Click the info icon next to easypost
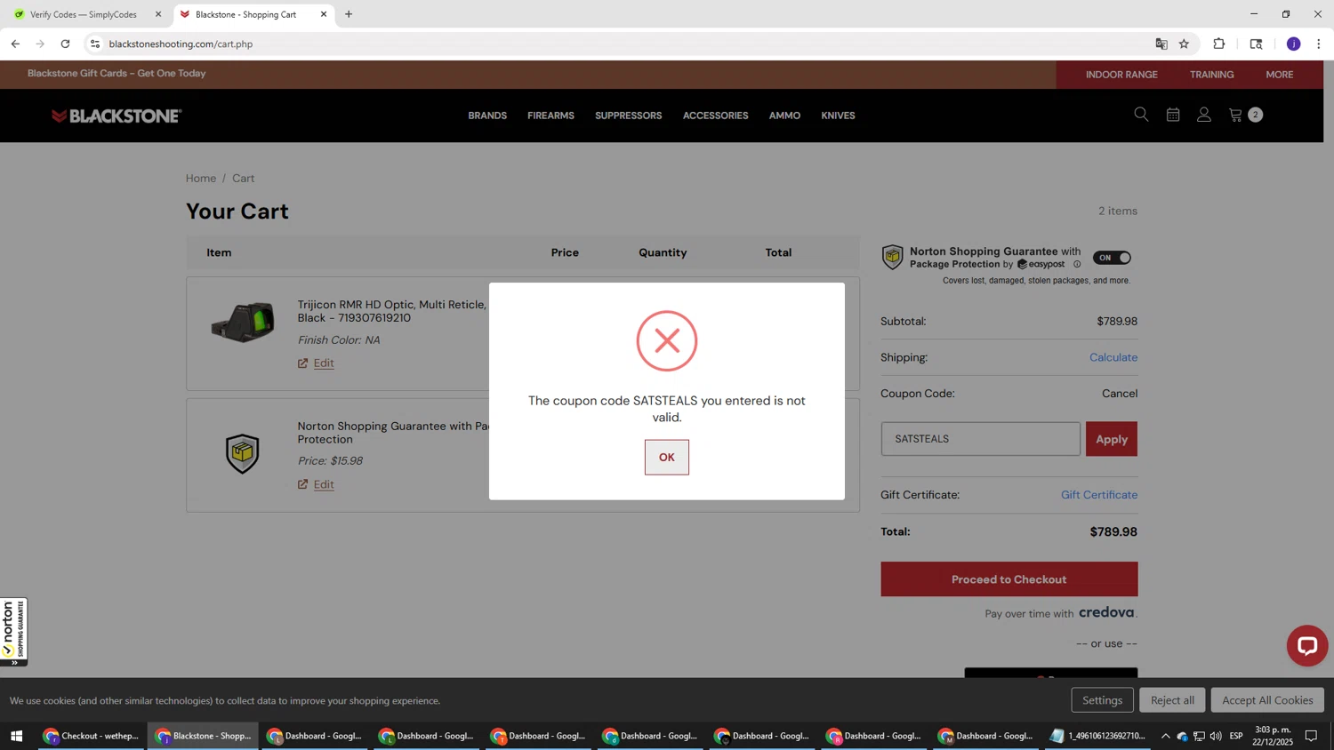This screenshot has width=1334, height=750. click(1077, 264)
